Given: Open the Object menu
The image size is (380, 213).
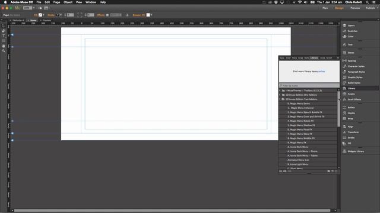Looking at the screenshot, I should coord(68,2).
